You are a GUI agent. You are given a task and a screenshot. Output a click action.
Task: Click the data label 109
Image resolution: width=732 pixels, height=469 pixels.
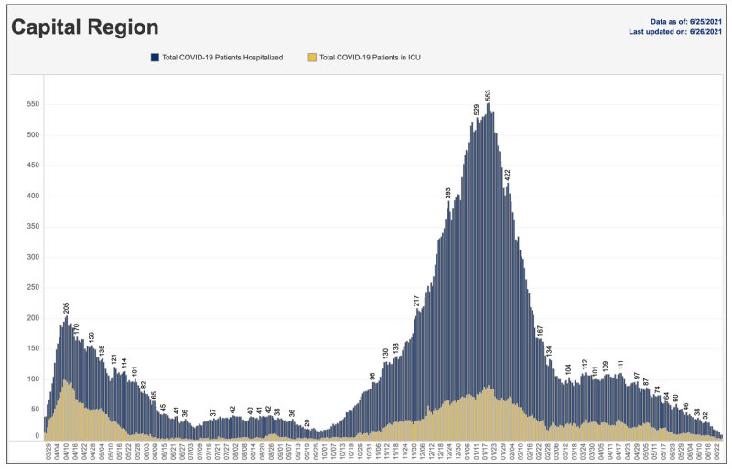[x=605, y=367]
